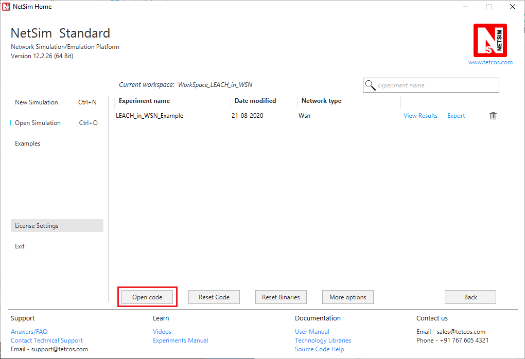Click the Open code button
Screen dimensions: 525x359
pos(147,297)
